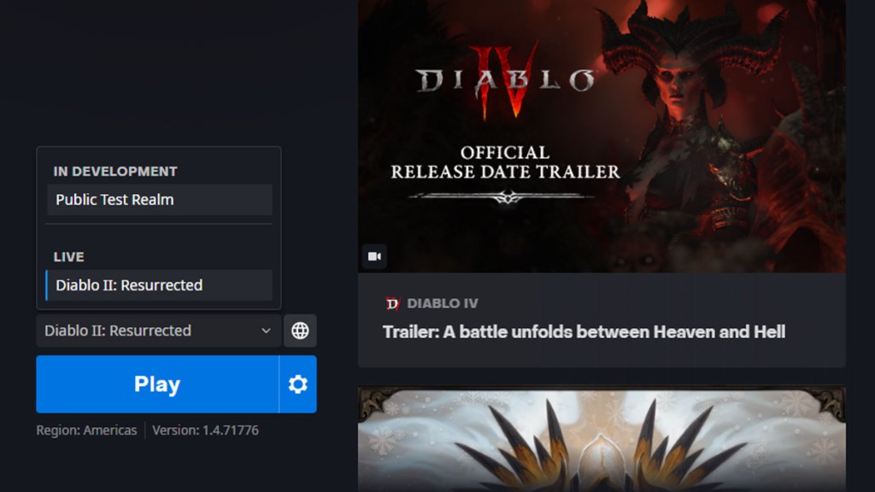875x492 pixels.
Task: Click the globe region selector icon
Action: click(x=300, y=331)
